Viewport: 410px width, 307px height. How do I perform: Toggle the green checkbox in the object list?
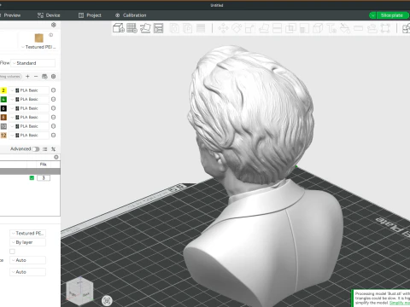pos(32,177)
